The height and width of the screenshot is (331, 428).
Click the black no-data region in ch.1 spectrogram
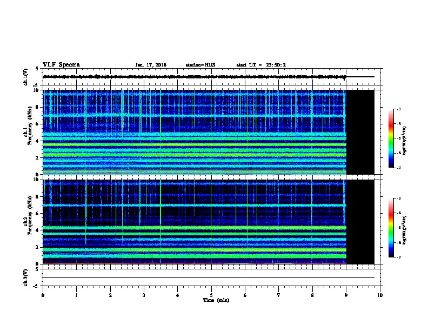[360, 132]
